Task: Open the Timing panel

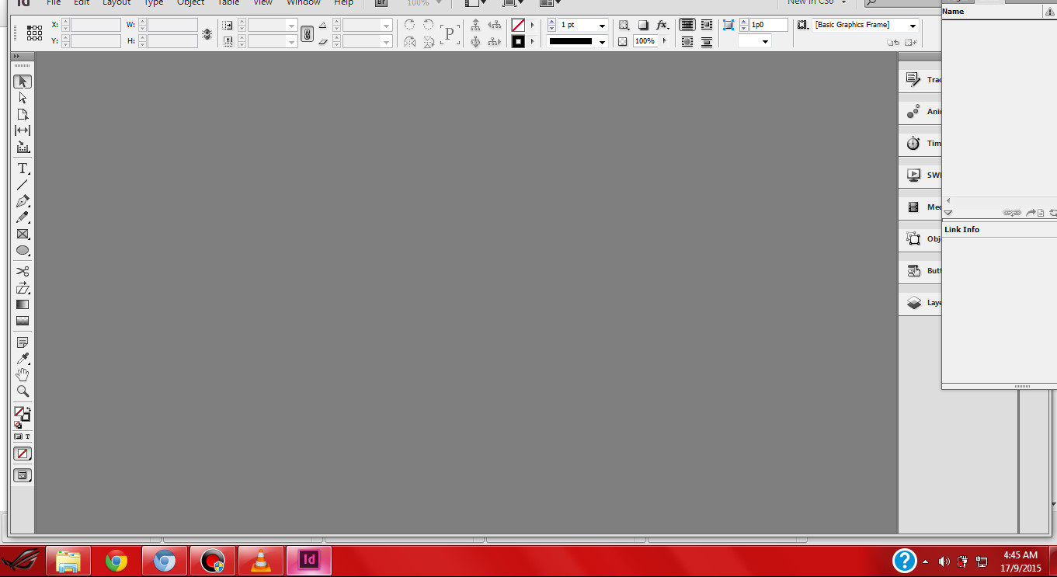Action: pos(919,143)
